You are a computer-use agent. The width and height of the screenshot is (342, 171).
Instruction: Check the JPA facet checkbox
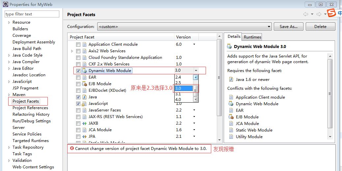(x=78, y=136)
